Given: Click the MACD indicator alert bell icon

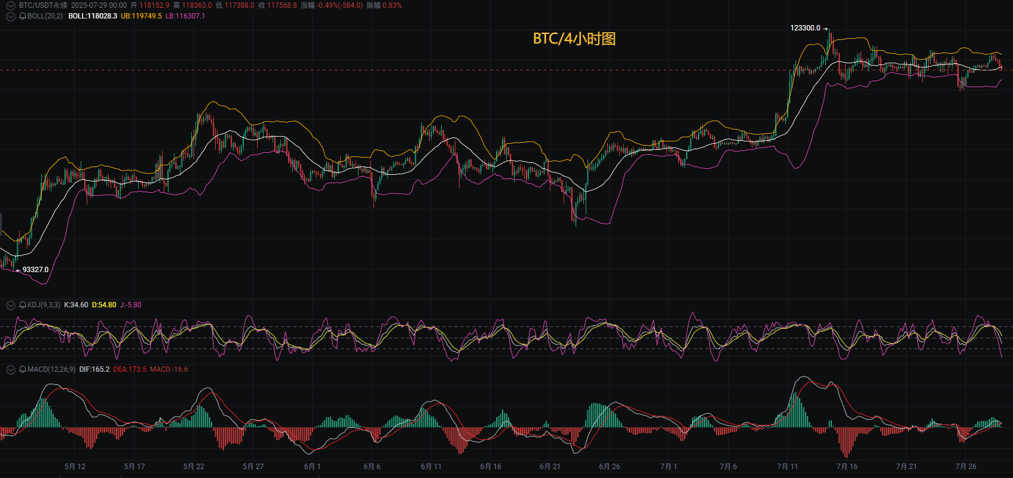Looking at the screenshot, I should [23, 369].
